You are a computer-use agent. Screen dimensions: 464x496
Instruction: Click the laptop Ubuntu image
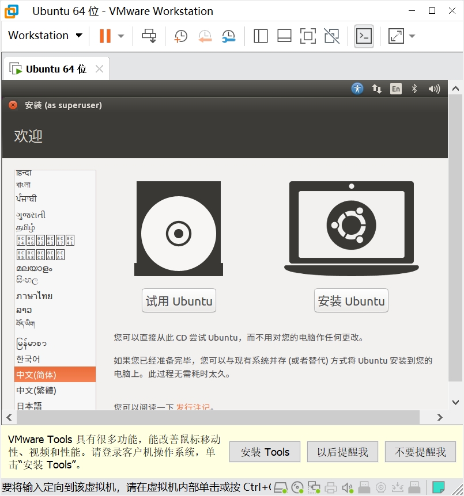[x=352, y=228]
